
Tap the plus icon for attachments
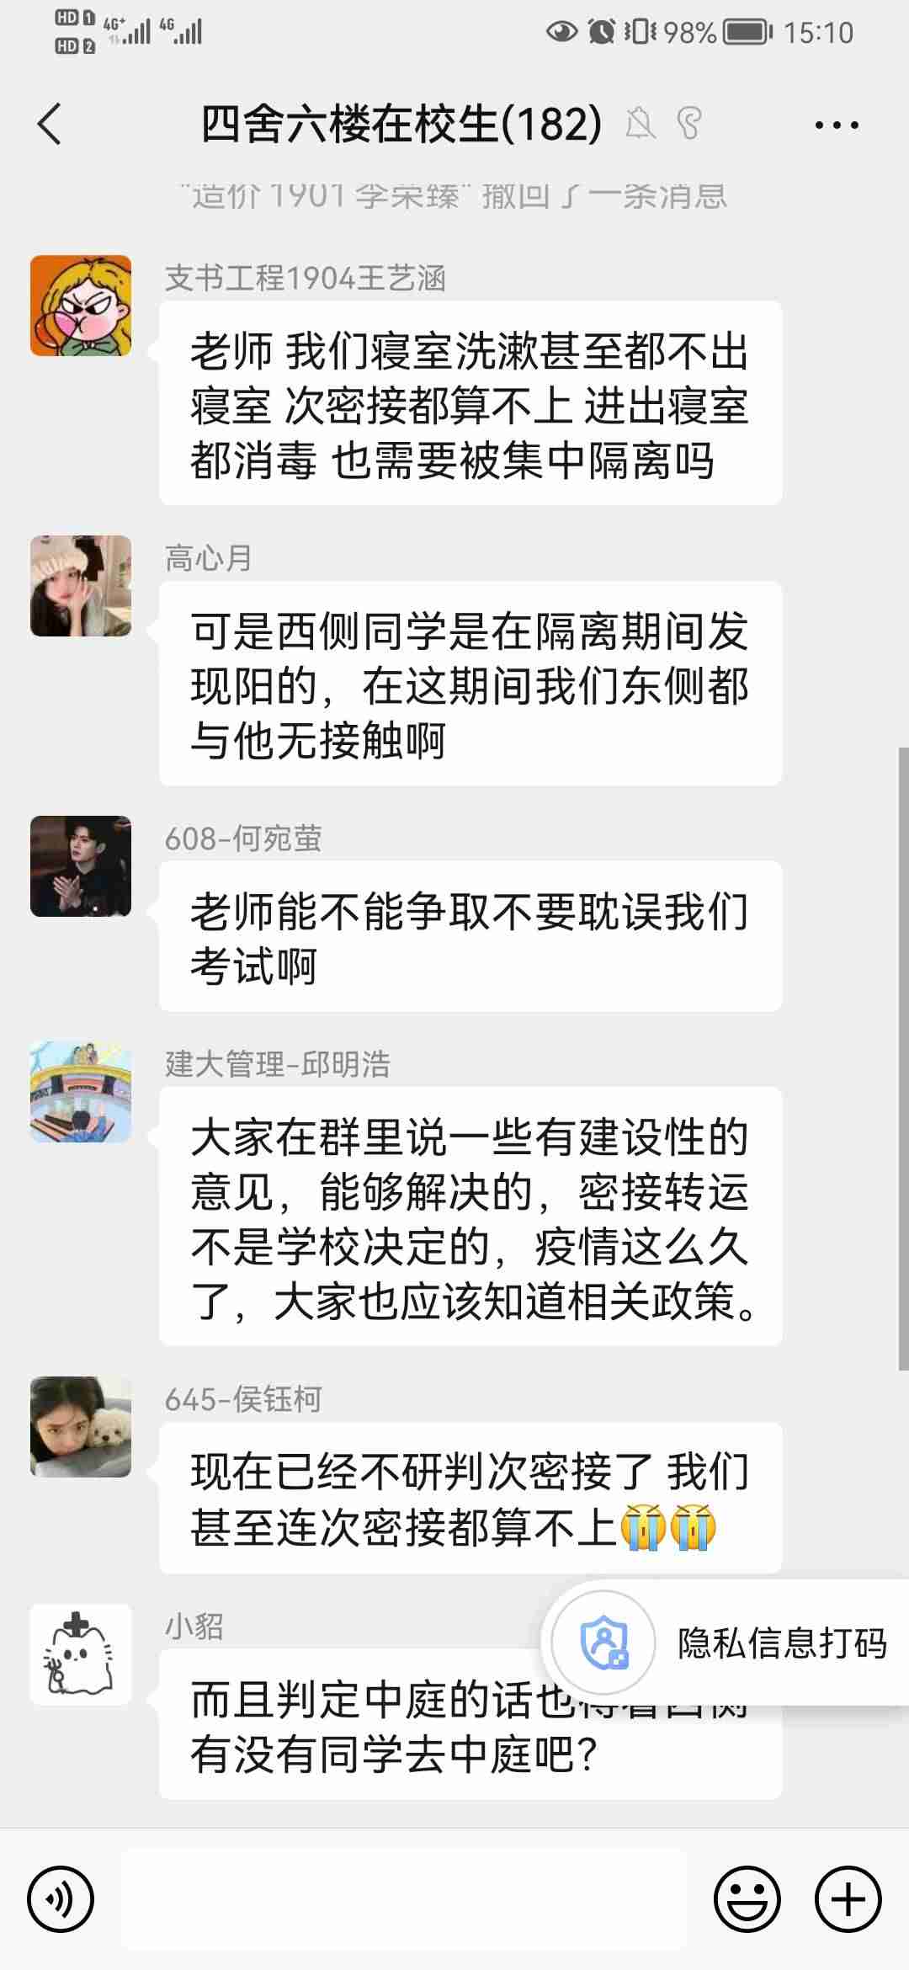pos(848,1899)
